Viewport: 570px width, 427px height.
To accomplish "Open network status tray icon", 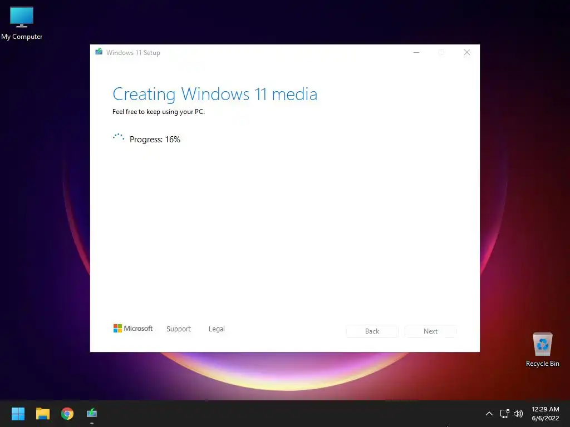I will [504, 414].
